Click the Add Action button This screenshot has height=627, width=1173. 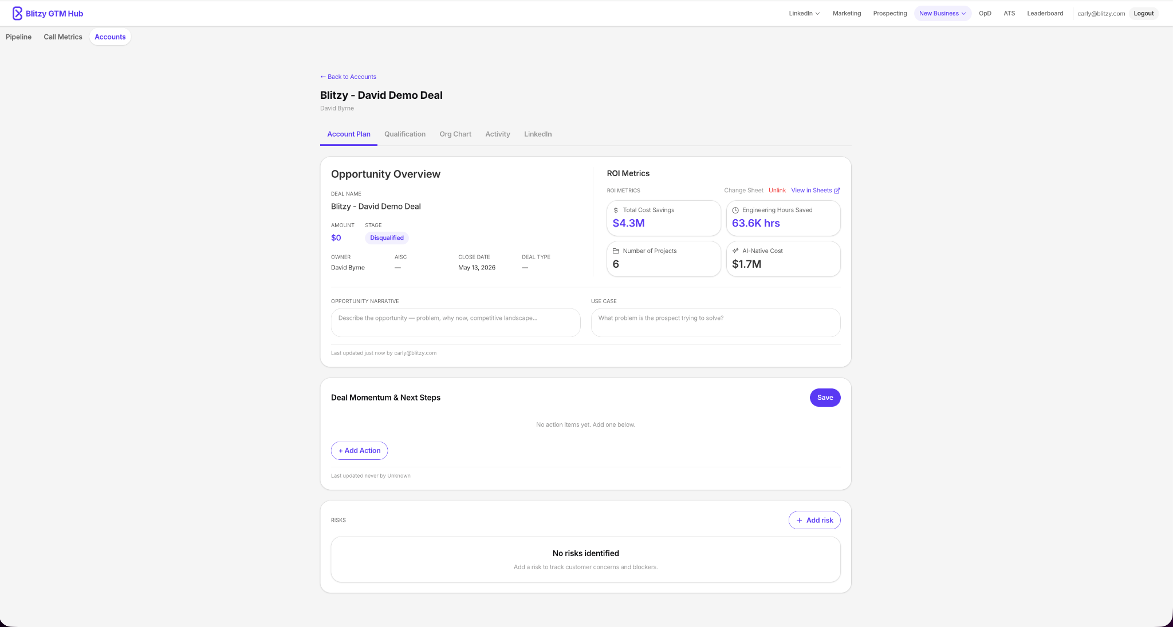[359, 451]
